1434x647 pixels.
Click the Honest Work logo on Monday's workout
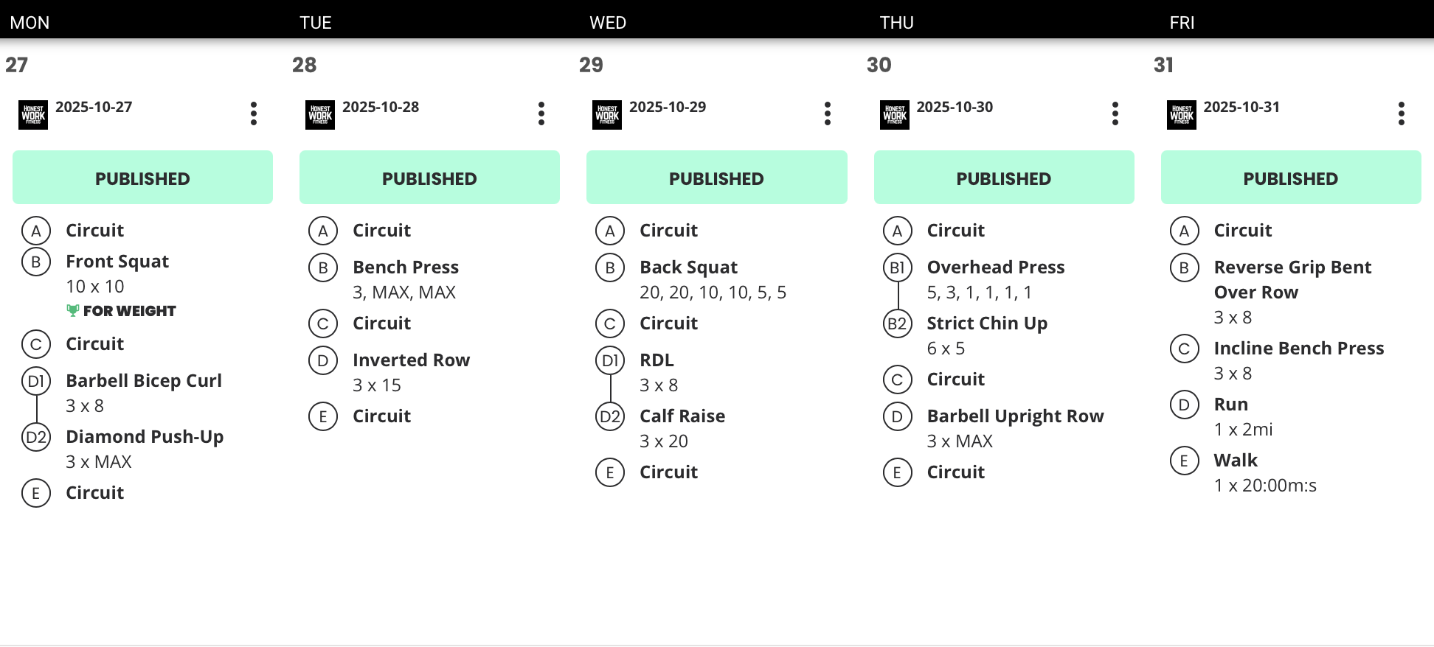pyautogui.click(x=33, y=115)
